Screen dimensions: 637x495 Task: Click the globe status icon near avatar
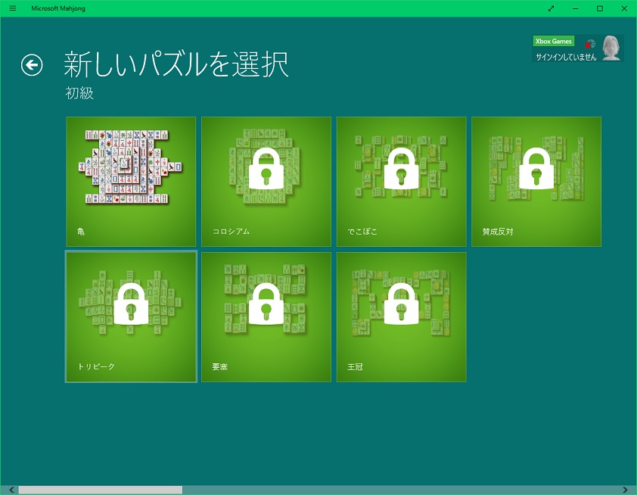pos(590,43)
